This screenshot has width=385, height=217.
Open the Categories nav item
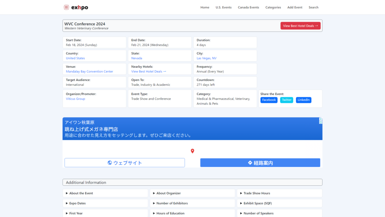273,8
